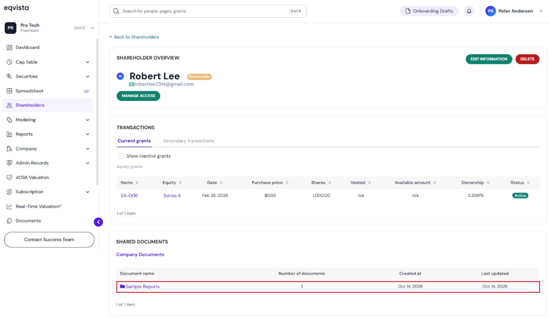Click the Edit Information button

[x=488, y=59]
